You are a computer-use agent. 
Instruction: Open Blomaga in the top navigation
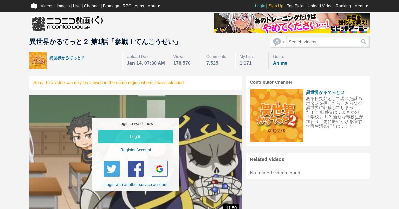click(x=111, y=6)
